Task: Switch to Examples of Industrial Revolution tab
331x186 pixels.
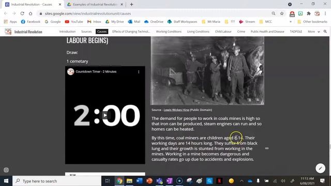Action: tap(95, 4)
